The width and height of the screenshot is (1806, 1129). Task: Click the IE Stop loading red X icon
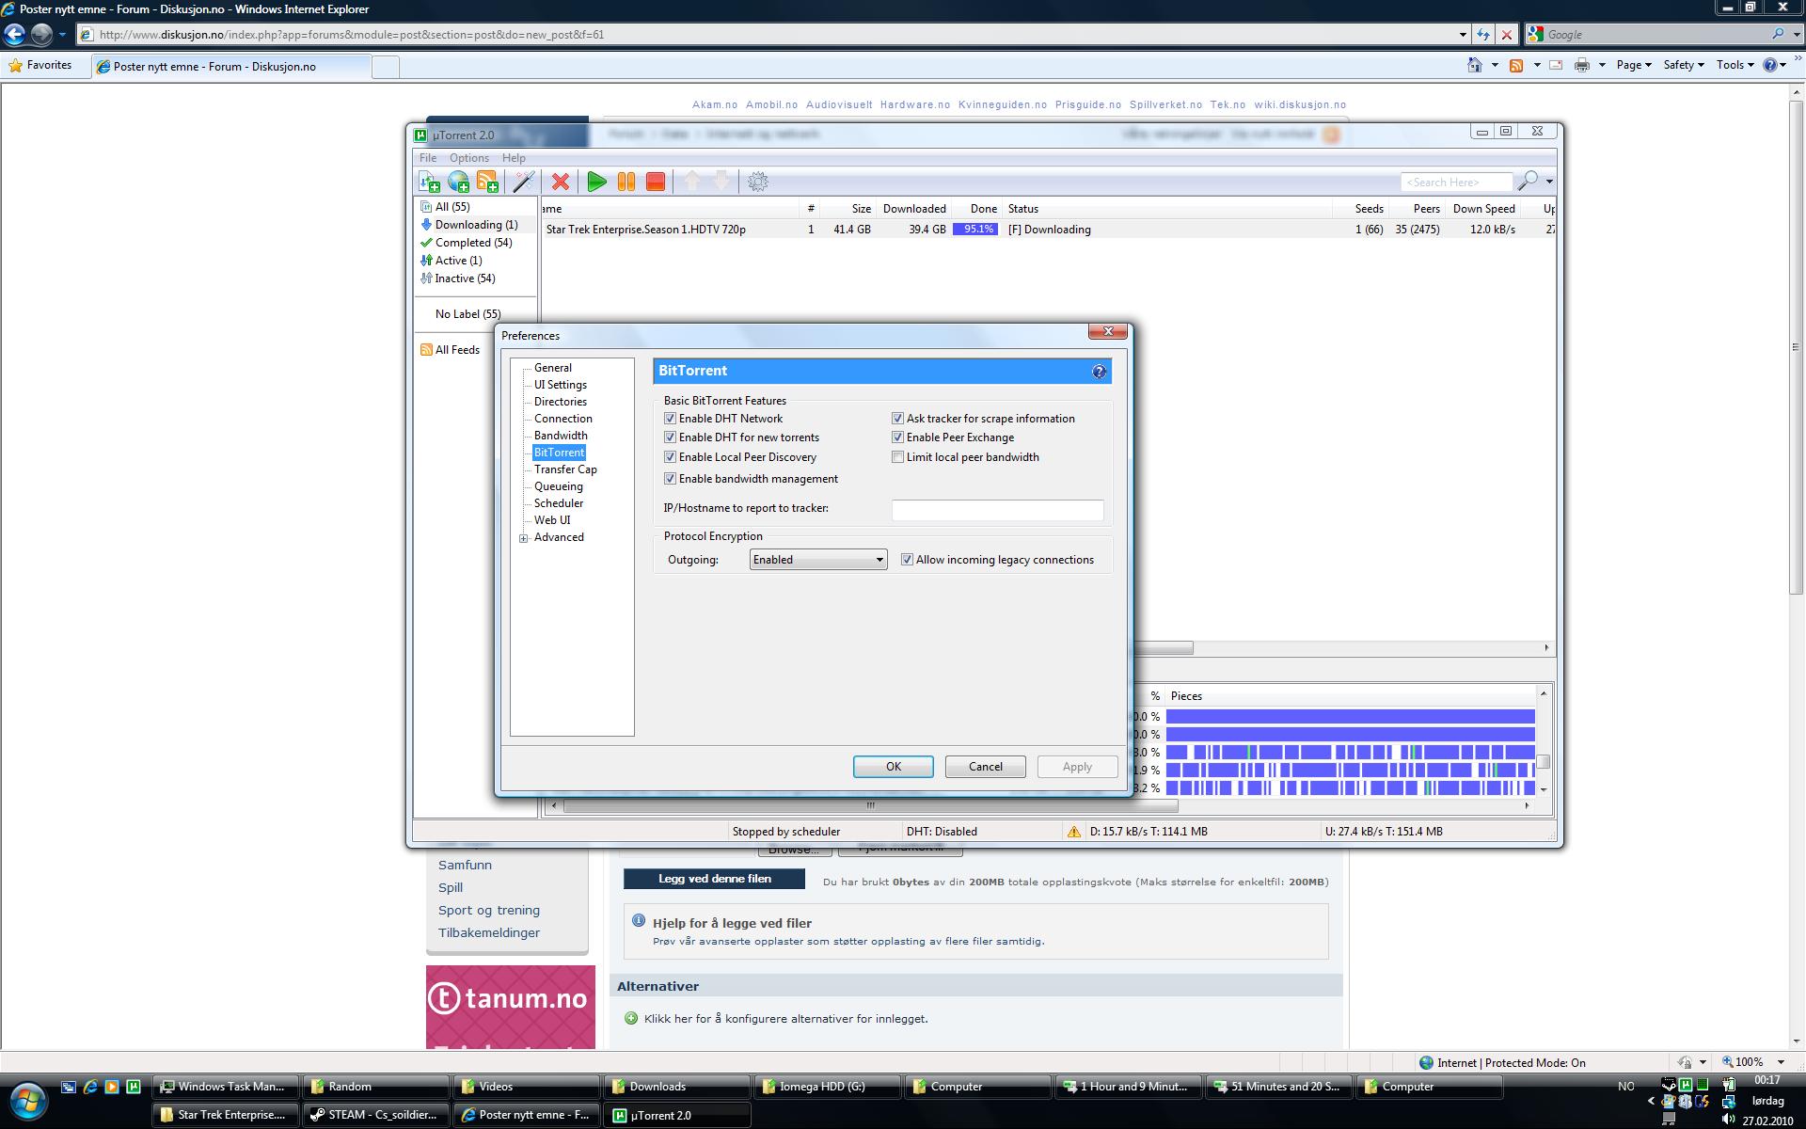(1507, 34)
